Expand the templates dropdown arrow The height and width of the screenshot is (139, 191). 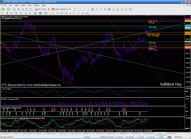47,13
